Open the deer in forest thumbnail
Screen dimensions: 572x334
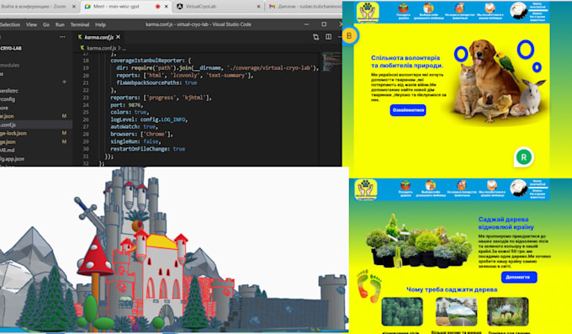[507, 311]
